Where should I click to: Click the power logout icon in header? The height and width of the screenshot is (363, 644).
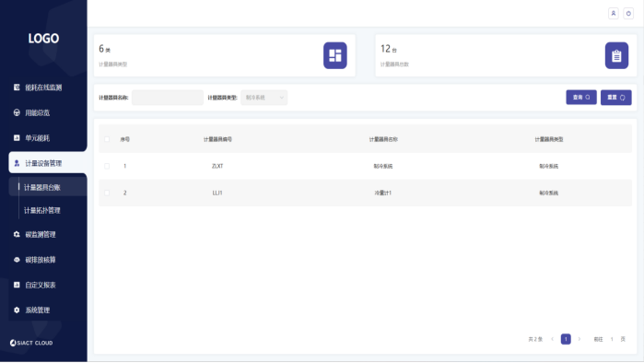(x=628, y=14)
